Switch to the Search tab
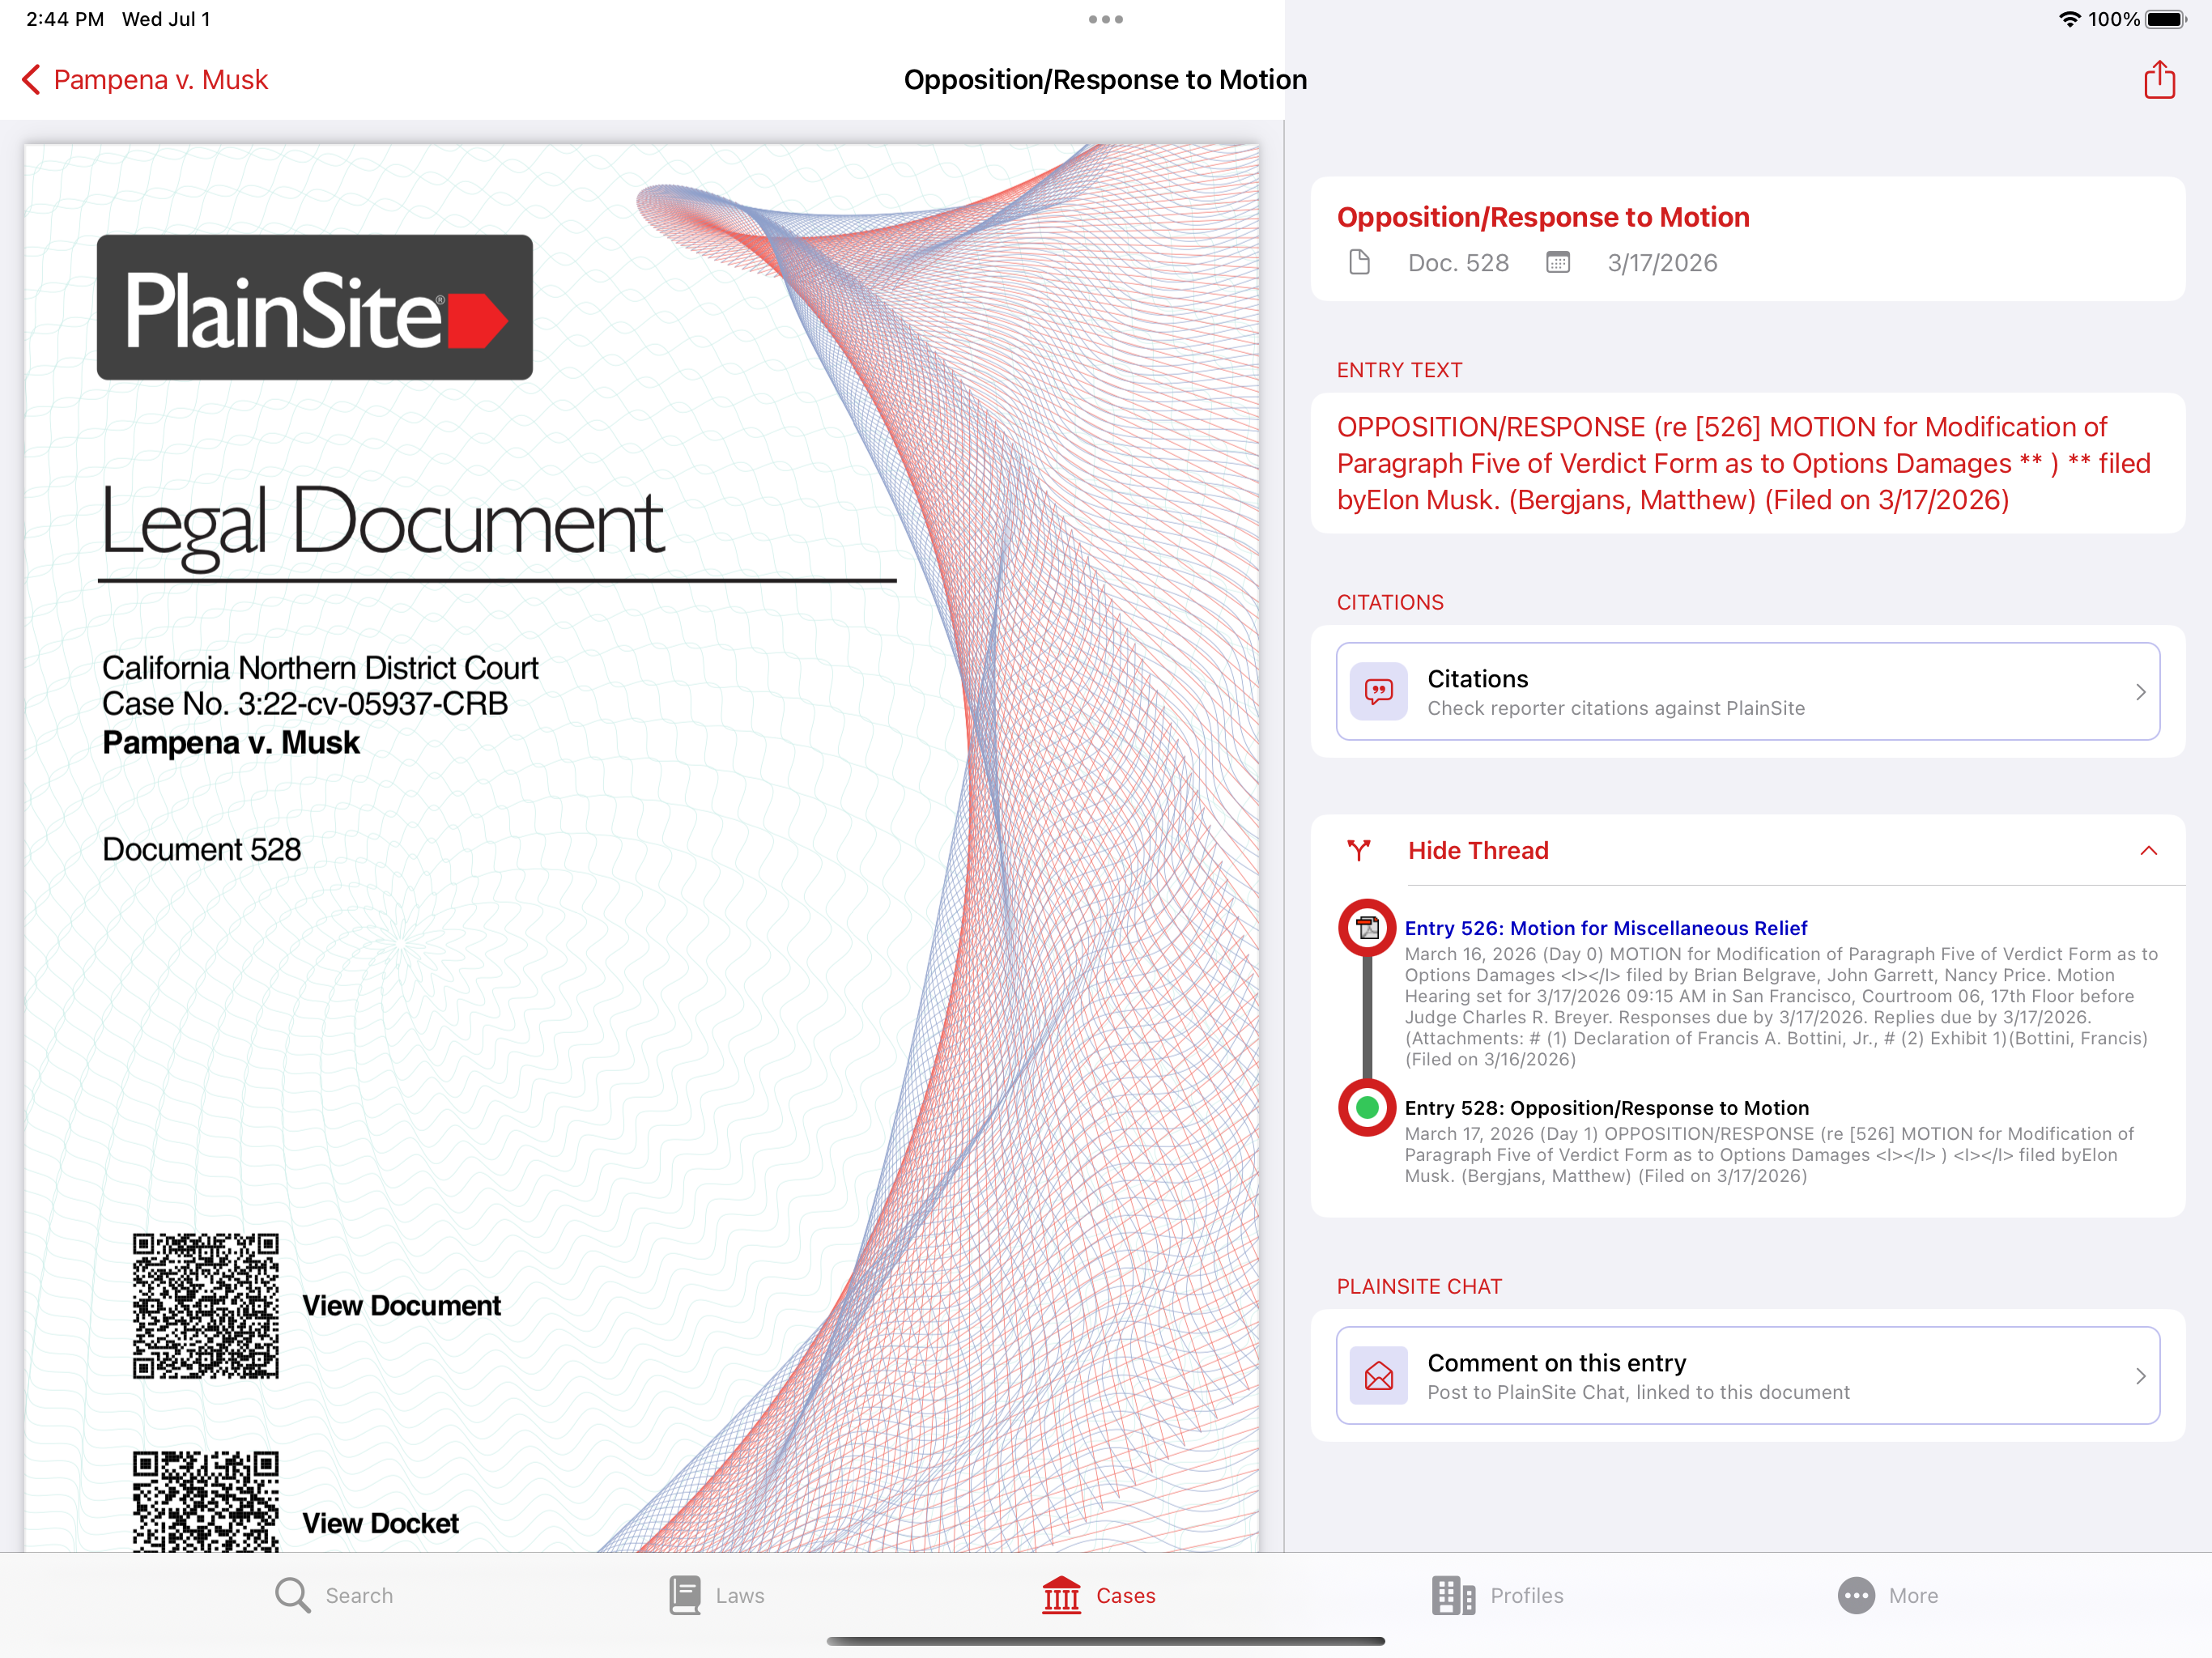 334,1595
